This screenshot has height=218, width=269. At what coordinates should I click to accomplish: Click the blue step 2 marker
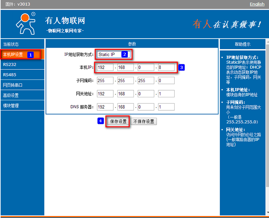124,54
